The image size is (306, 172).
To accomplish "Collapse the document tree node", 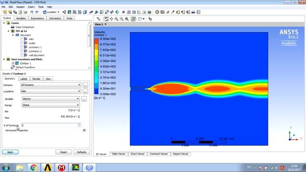I will click(x=13, y=35).
